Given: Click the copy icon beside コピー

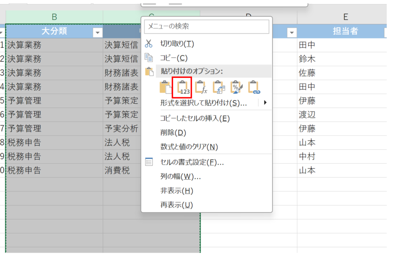Looking at the screenshot, I should [149, 58].
